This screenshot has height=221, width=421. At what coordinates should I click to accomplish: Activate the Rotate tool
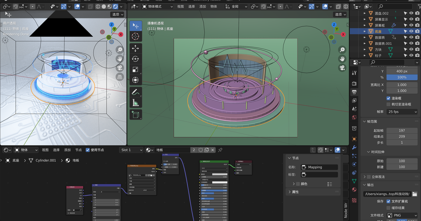coord(136,59)
